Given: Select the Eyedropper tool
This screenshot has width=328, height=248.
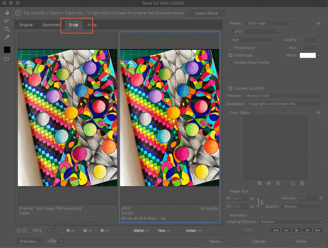Looking at the screenshot, I should [7, 37].
